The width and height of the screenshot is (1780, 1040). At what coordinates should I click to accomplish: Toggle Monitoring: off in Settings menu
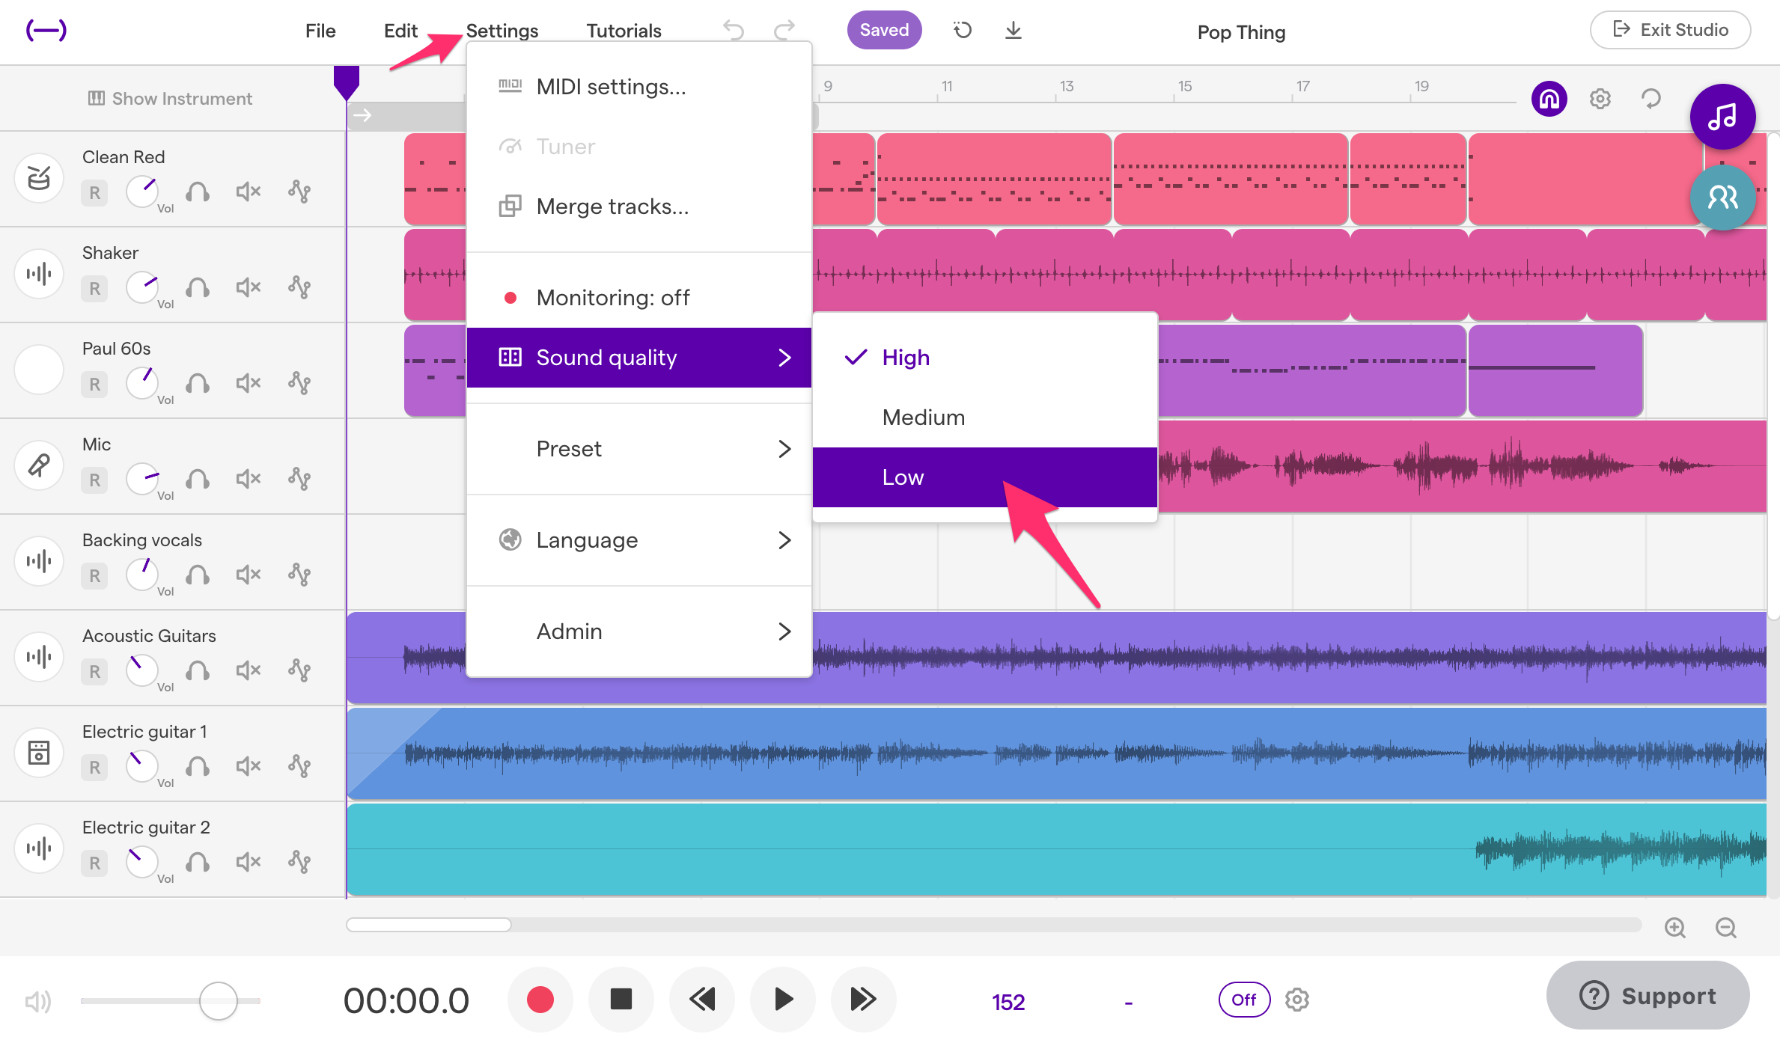pyautogui.click(x=639, y=298)
